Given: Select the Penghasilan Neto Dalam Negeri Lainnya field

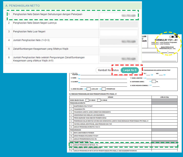Looking at the screenshot, I should coord(119,24).
